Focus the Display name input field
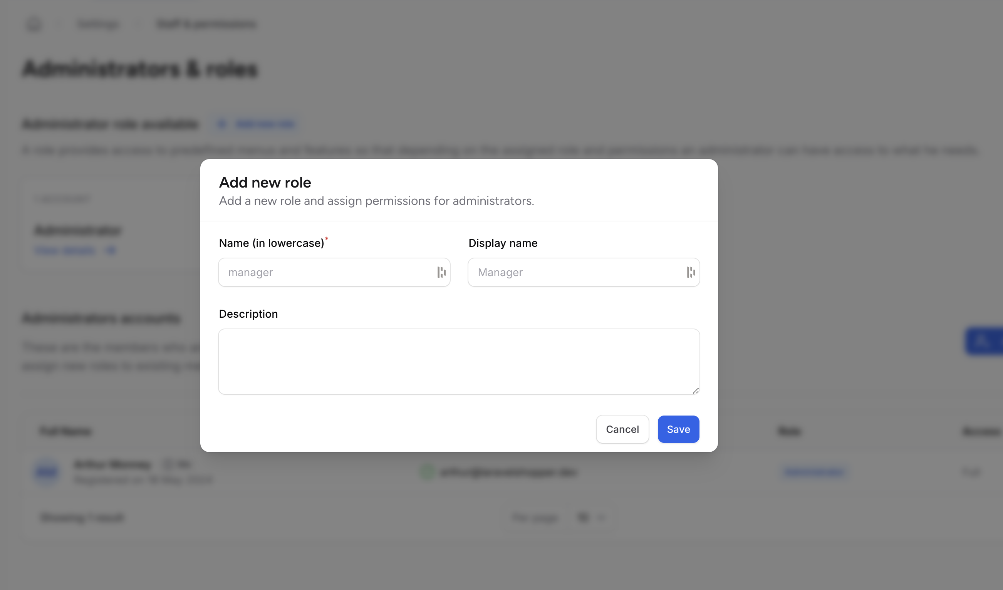Viewport: 1003px width, 590px height. pos(577,272)
